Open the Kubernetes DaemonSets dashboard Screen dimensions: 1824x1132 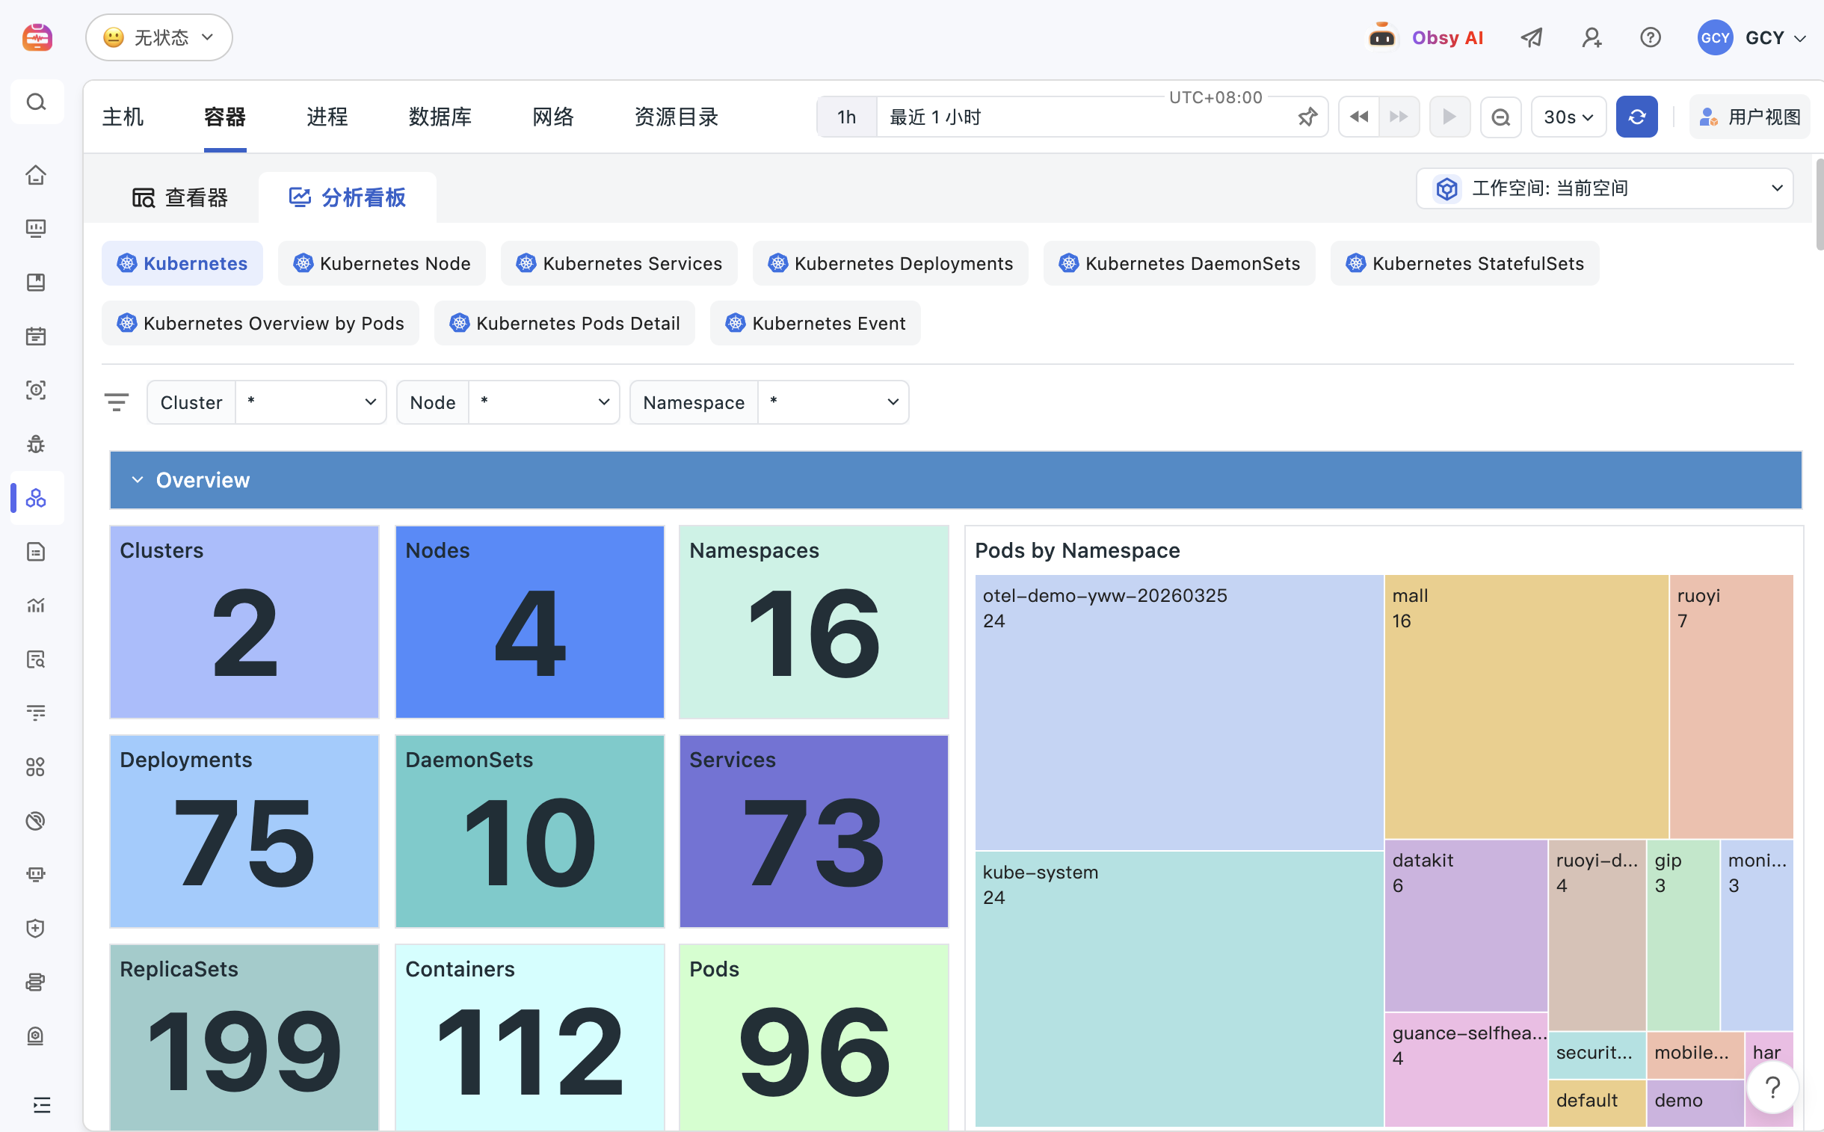tap(1179, 262)
